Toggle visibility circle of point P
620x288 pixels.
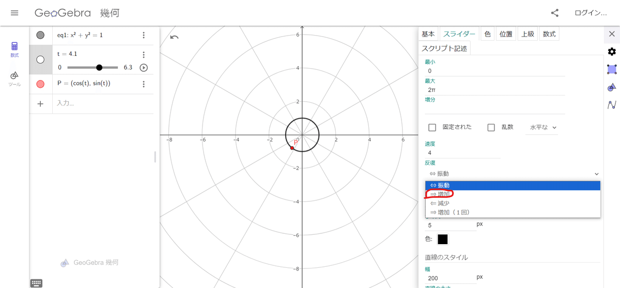pos(40,84)
